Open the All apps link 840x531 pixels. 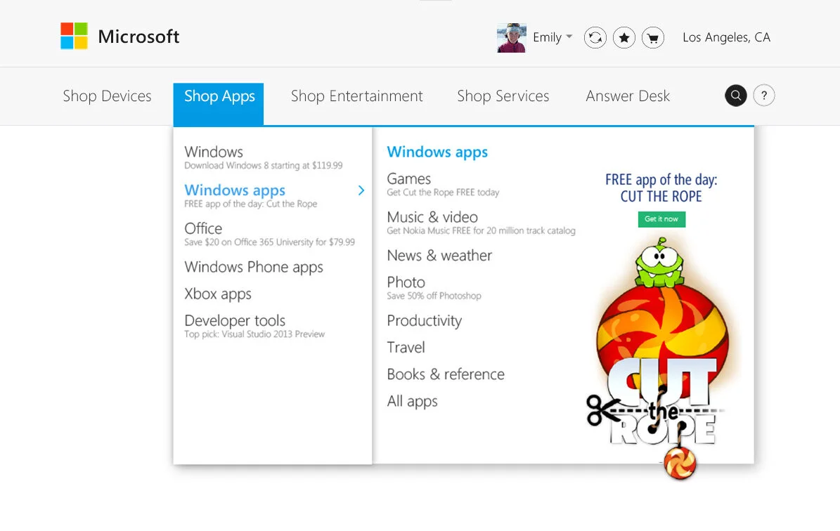pyautogui.click(x=413, y=402)
